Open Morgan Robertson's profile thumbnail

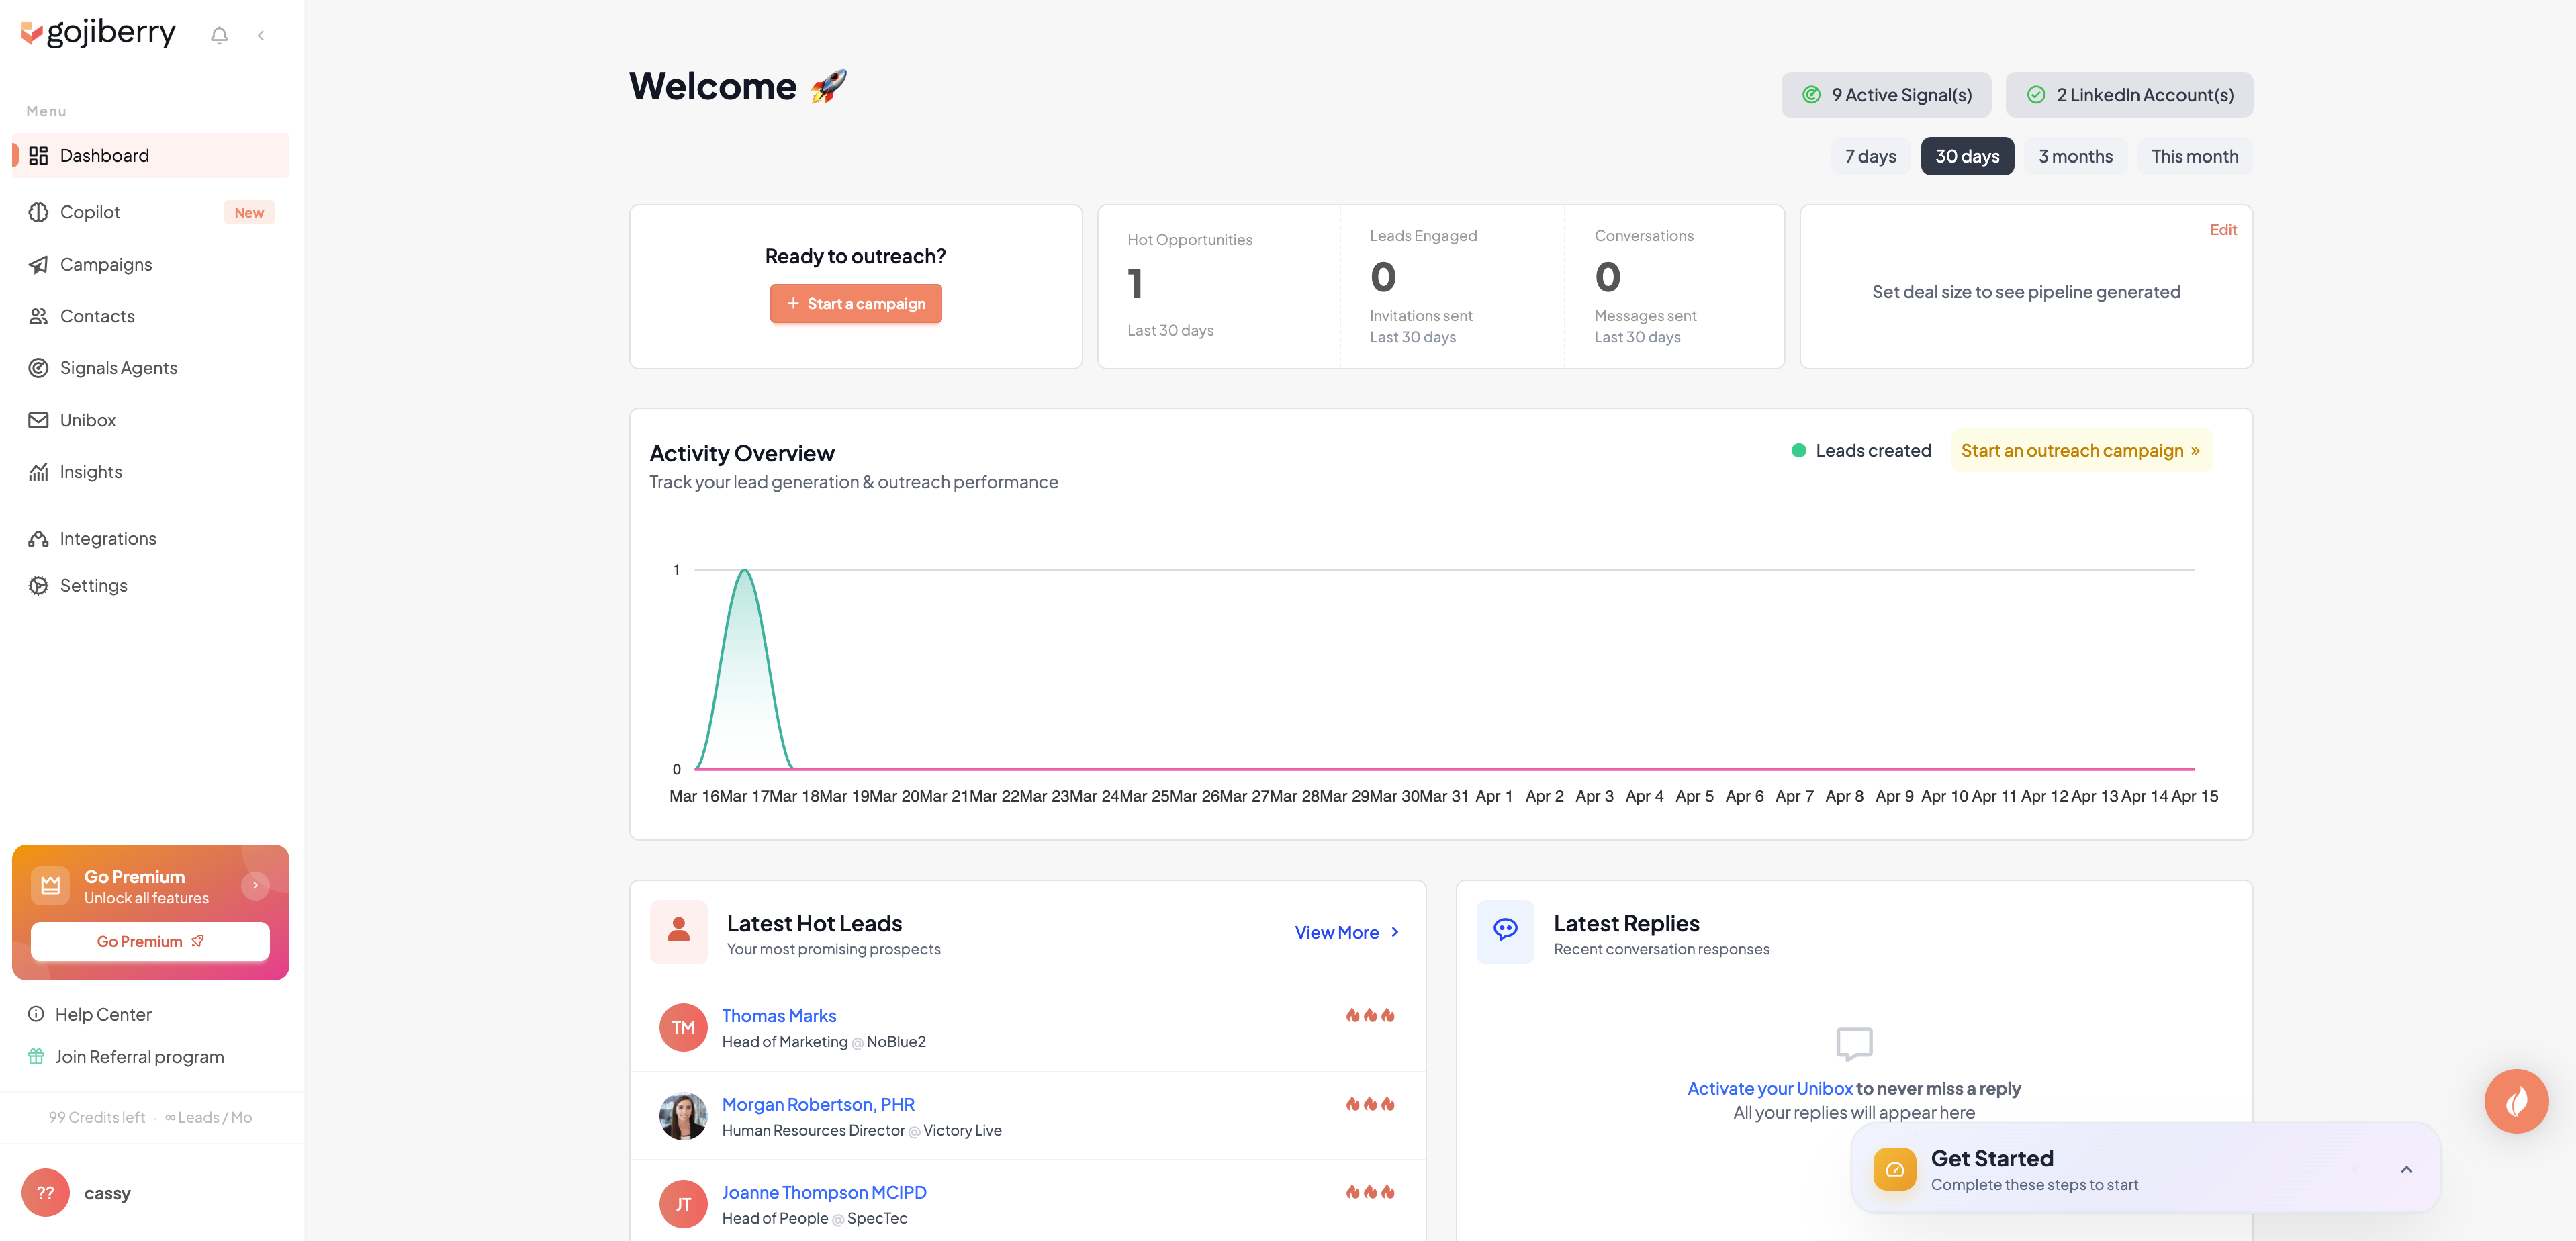click(683, 1115)
